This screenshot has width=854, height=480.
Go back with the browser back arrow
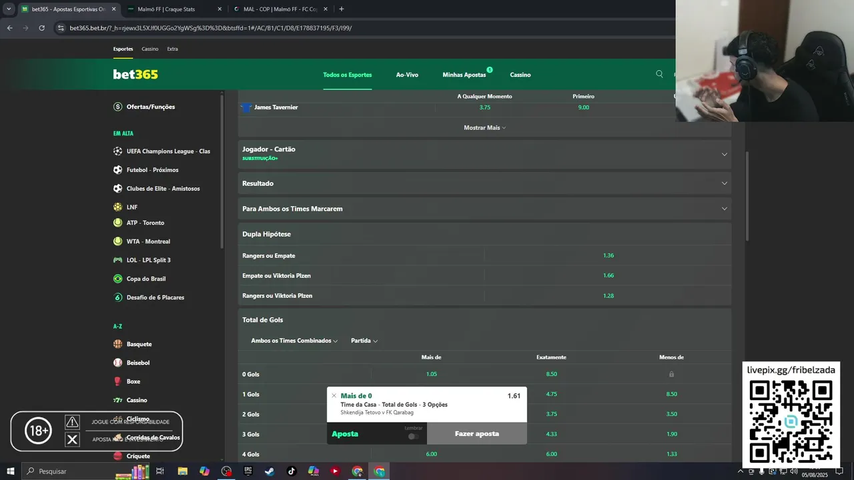click(9, 28)
